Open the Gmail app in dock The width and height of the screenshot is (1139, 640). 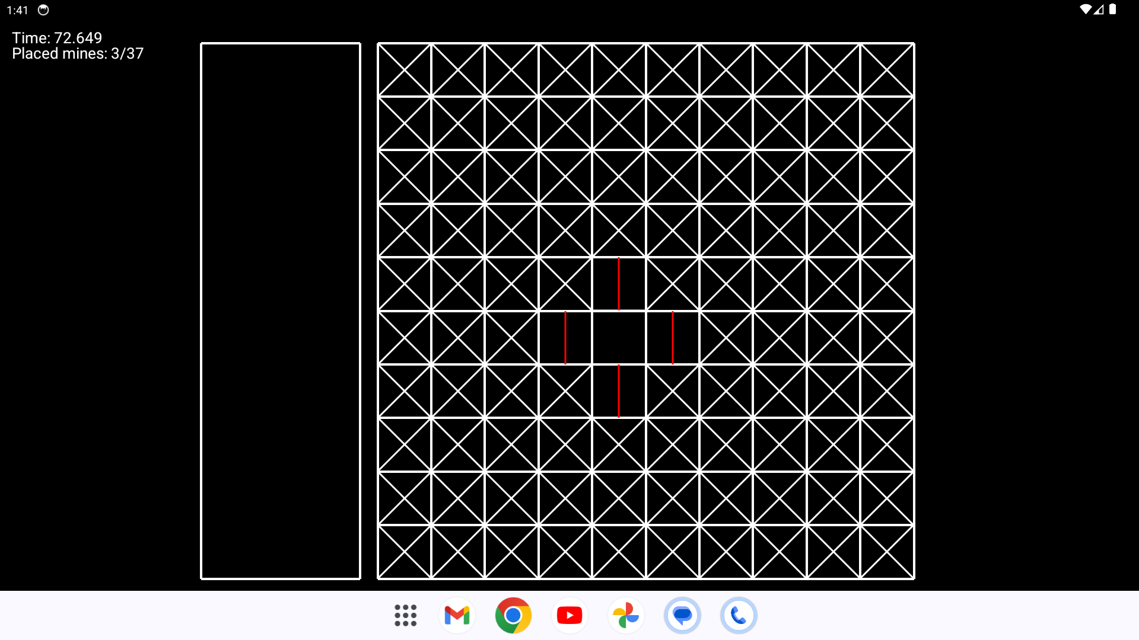pos(457,616)
